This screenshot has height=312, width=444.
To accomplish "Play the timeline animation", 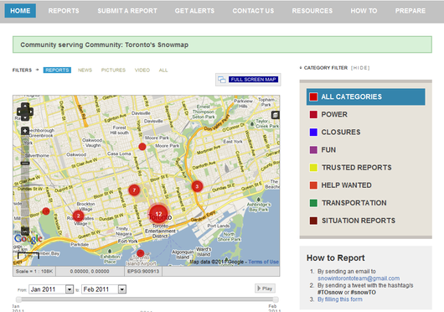I will [x=265, y=289].
